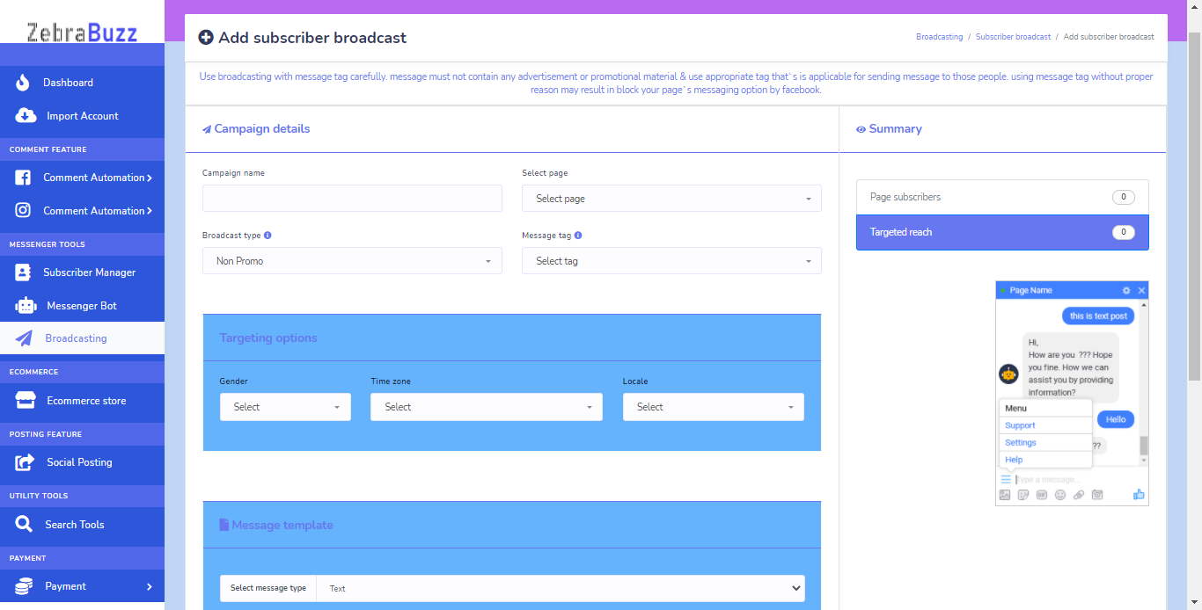Open Search Tools in the sidebar
The image size is (1202, 610).
click(82, 525)
